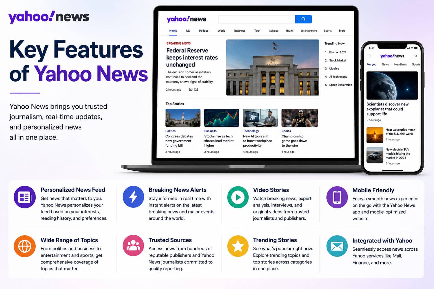
Task: Select the News tab on the laptop
Action: click(173, 31)
